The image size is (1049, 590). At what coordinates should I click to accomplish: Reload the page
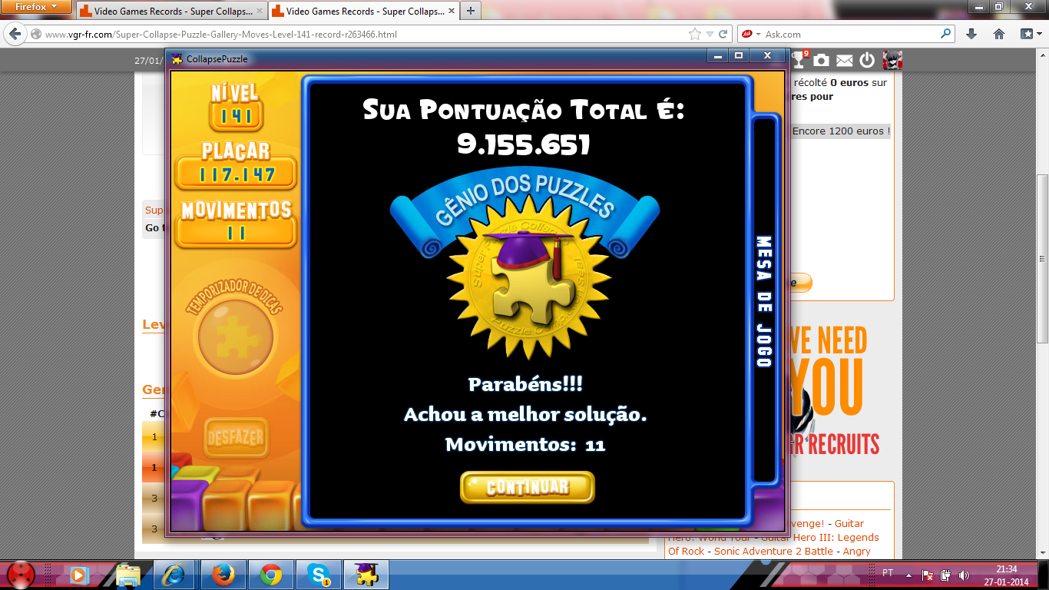pos(723,35)
